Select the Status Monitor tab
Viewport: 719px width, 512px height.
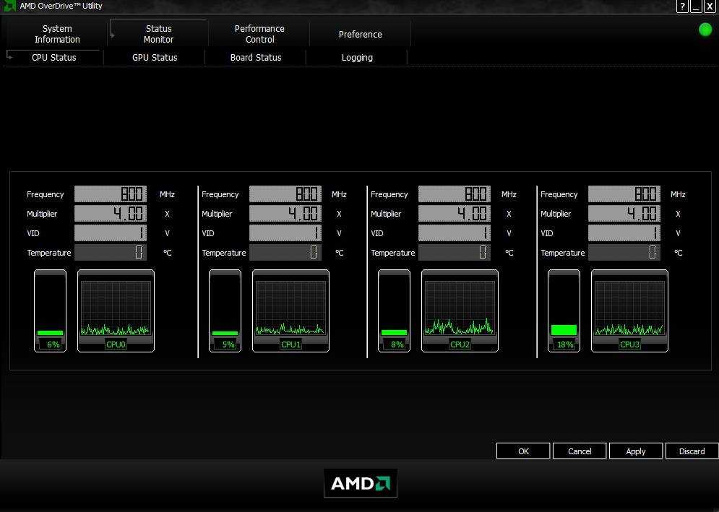[x=159, y=34]
